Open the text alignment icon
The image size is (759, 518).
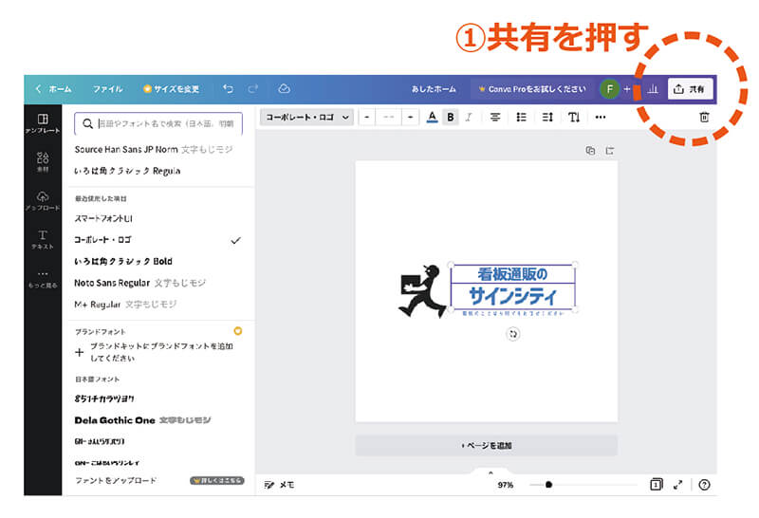[494, 117]
